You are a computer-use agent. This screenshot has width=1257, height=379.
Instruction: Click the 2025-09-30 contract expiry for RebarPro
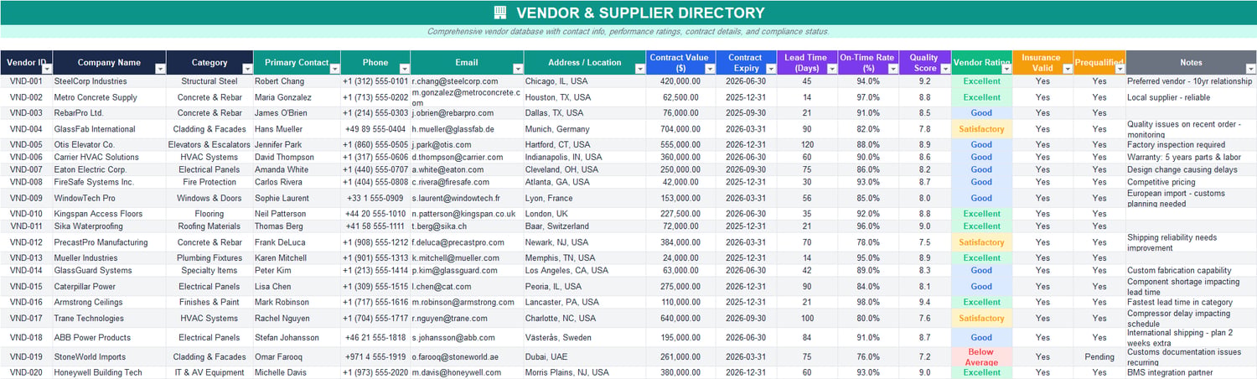coord(746,113)
